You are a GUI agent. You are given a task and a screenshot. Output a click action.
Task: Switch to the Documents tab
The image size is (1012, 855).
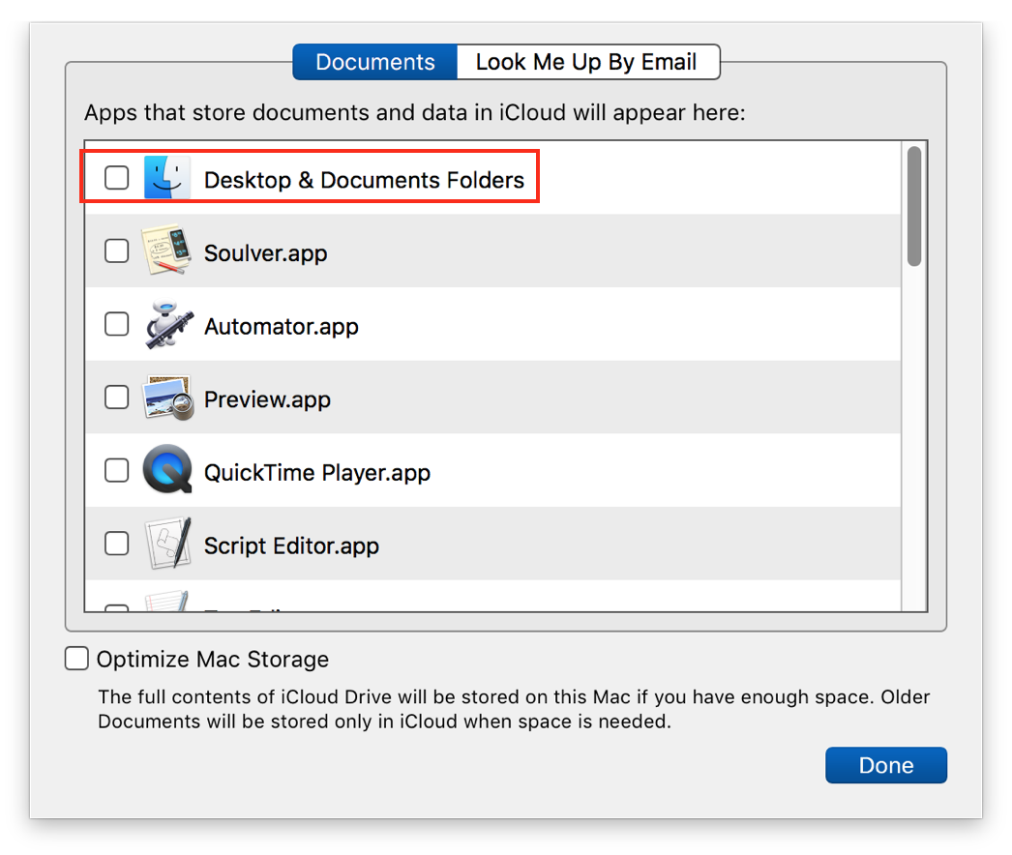tap(374, 62)
